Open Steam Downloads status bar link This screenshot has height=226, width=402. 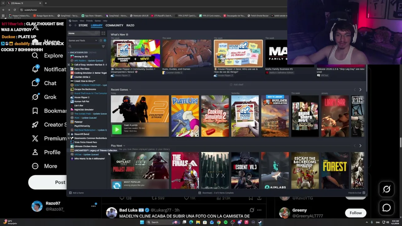click(216, 193)
